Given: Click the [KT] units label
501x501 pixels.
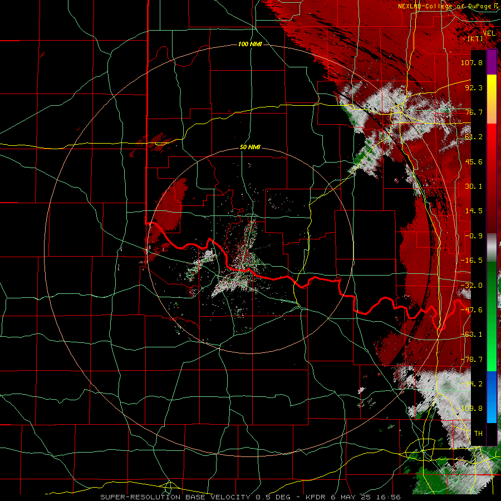Looking at the screenshot, I should pos(475,38).
